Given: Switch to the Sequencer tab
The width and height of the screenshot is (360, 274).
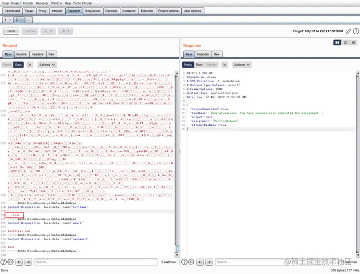Looking at the screenshot, I should point(93,11).
